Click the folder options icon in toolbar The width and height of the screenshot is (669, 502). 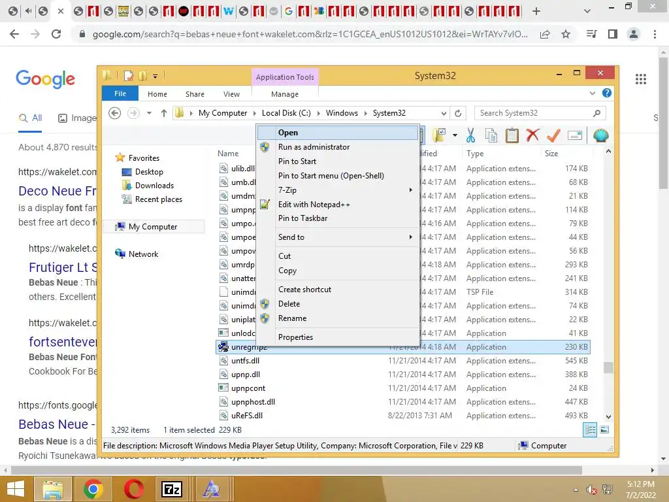click(439, 136)
